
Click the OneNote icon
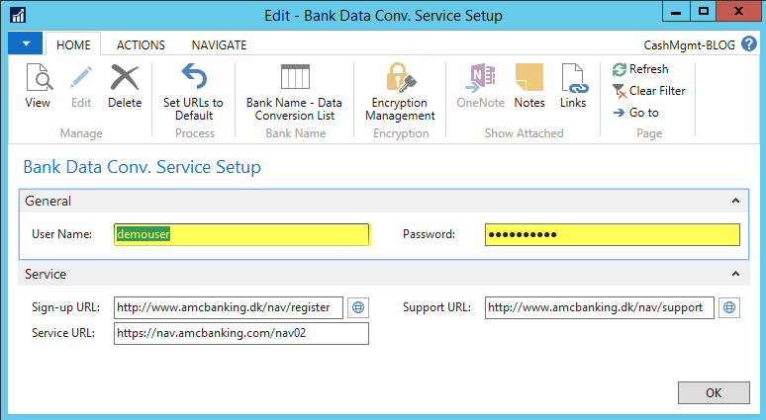[x=480, y=77]
